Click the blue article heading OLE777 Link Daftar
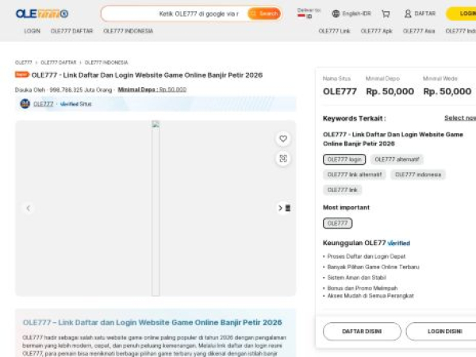Screen dimensions: 476x357 point(152,322)
